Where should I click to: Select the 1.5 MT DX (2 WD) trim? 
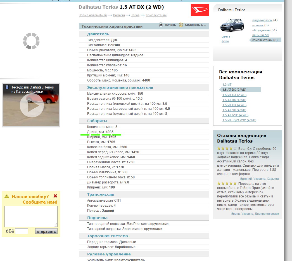tap(234, 95)
